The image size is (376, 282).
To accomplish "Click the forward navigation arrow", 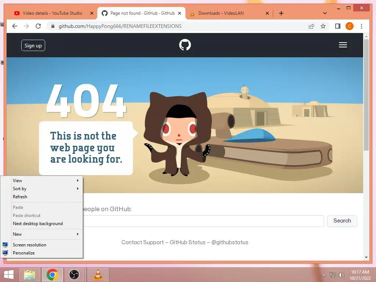I will coord(26,26).
